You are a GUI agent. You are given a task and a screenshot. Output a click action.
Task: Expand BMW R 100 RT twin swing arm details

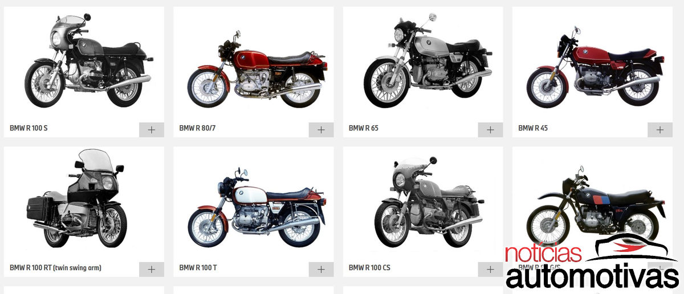[x=152, y=270]
